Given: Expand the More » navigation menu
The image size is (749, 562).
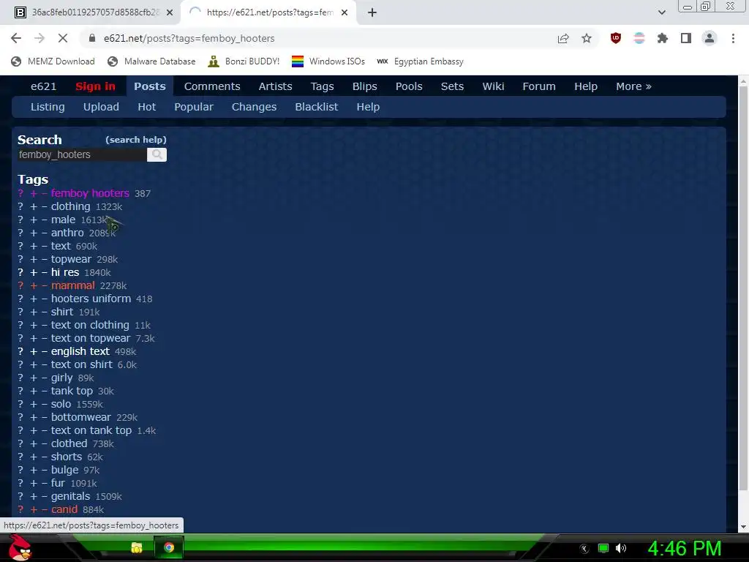Looking at the screenshot, I should click(x=633, y=86).
